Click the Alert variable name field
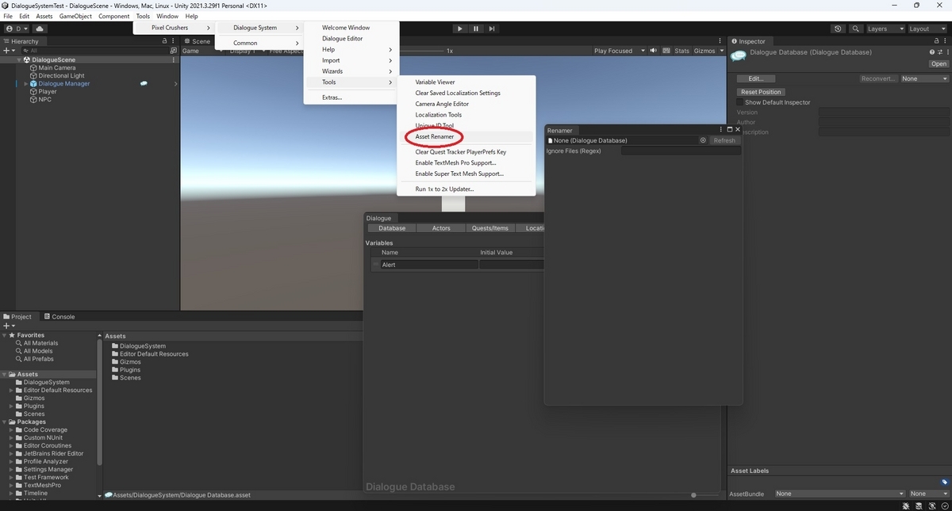The image size is (952, 511). pos(429,265)
